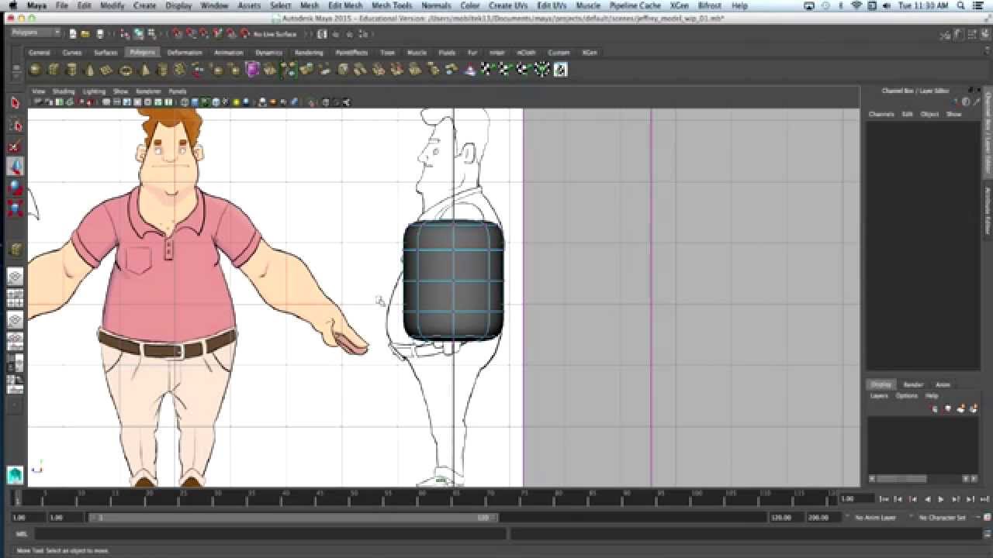Click the Save Scene icon
This screenshot has height=558, width=993.
click(x=100, y=34)
